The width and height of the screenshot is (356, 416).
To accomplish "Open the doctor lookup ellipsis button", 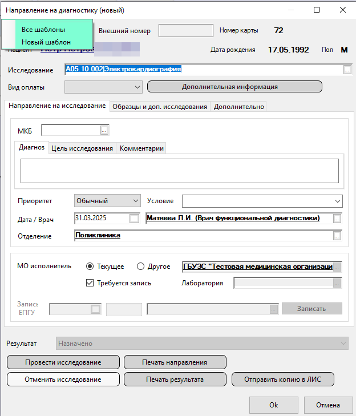I will point(337,219).
